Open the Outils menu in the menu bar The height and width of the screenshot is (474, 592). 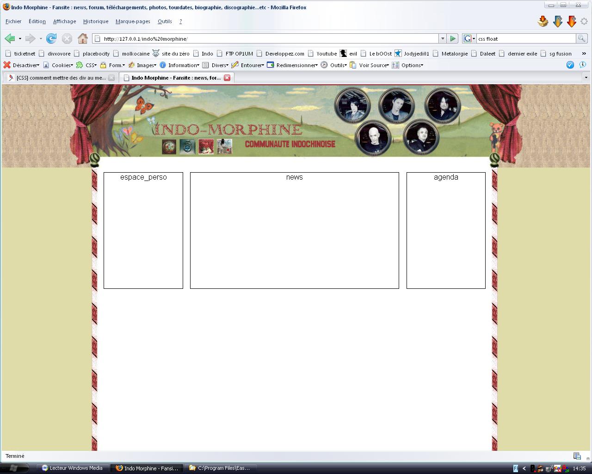pos(165,21)
